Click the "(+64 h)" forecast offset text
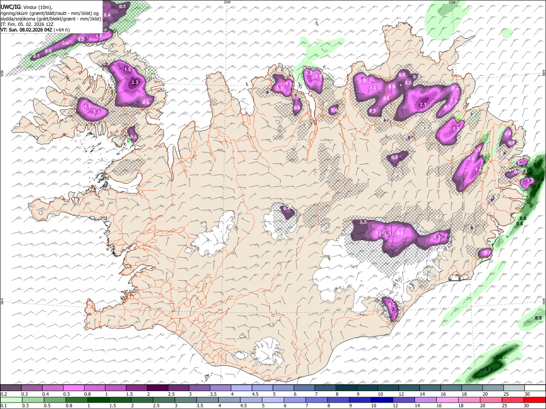This screenshot has height=409, width=546. tap(62, 30)
